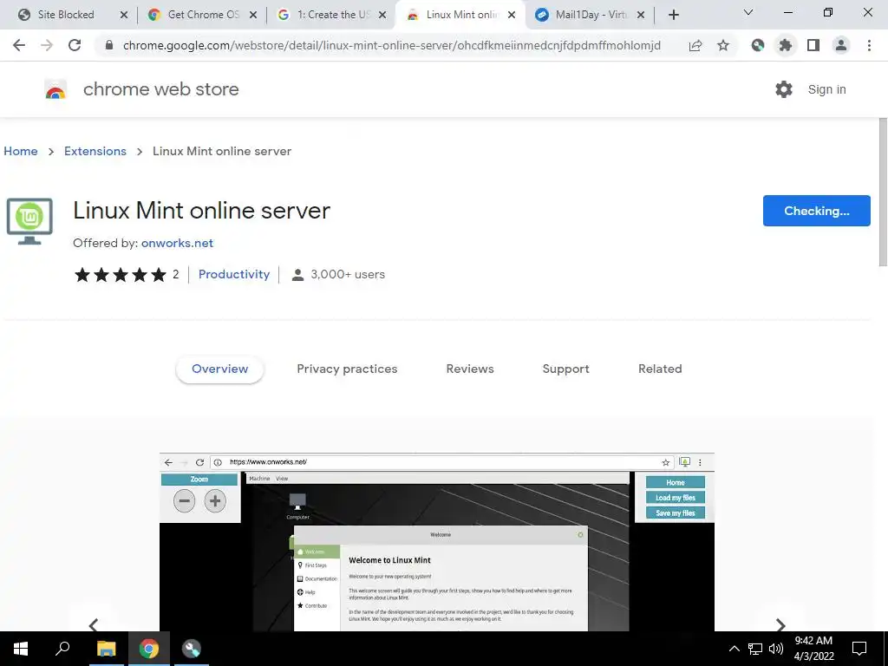
Task: Go forward using the browser forward arrow
Action: point(47,45)
